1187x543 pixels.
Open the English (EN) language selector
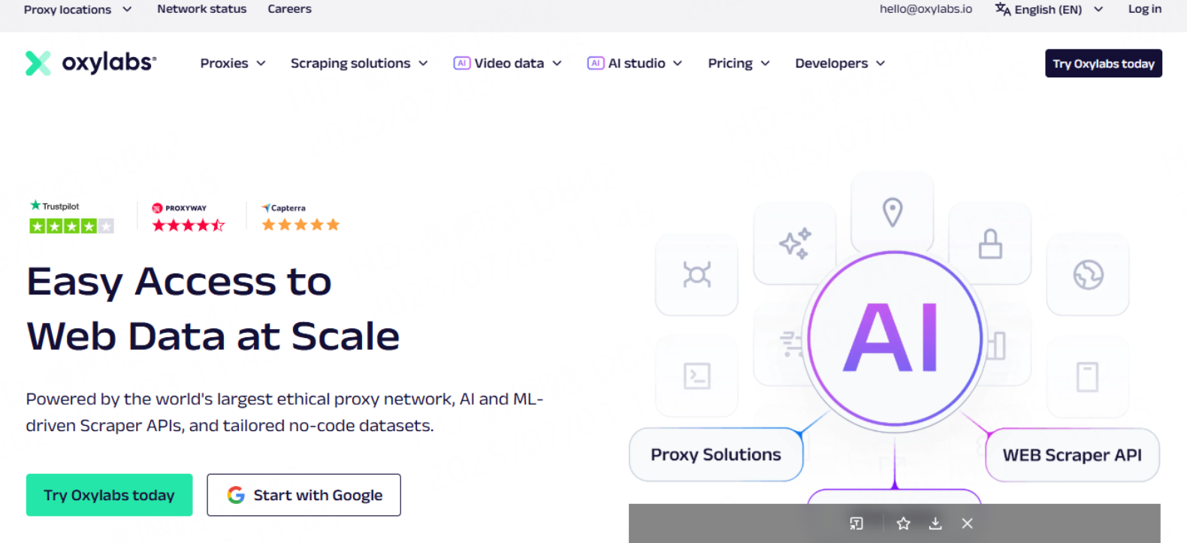point(1049,10)
